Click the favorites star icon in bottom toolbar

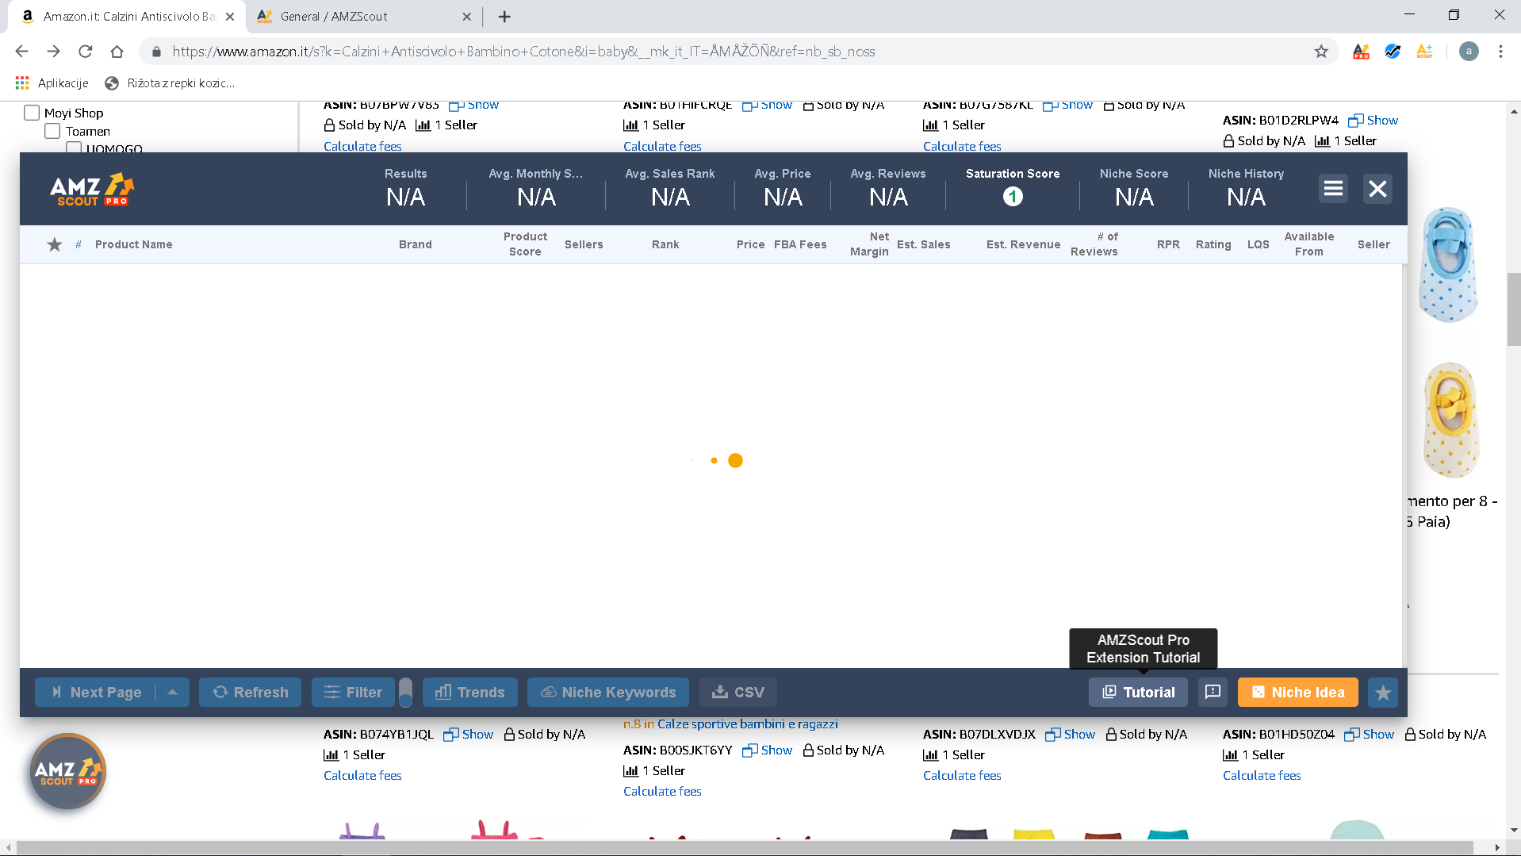coord(1383,693)
